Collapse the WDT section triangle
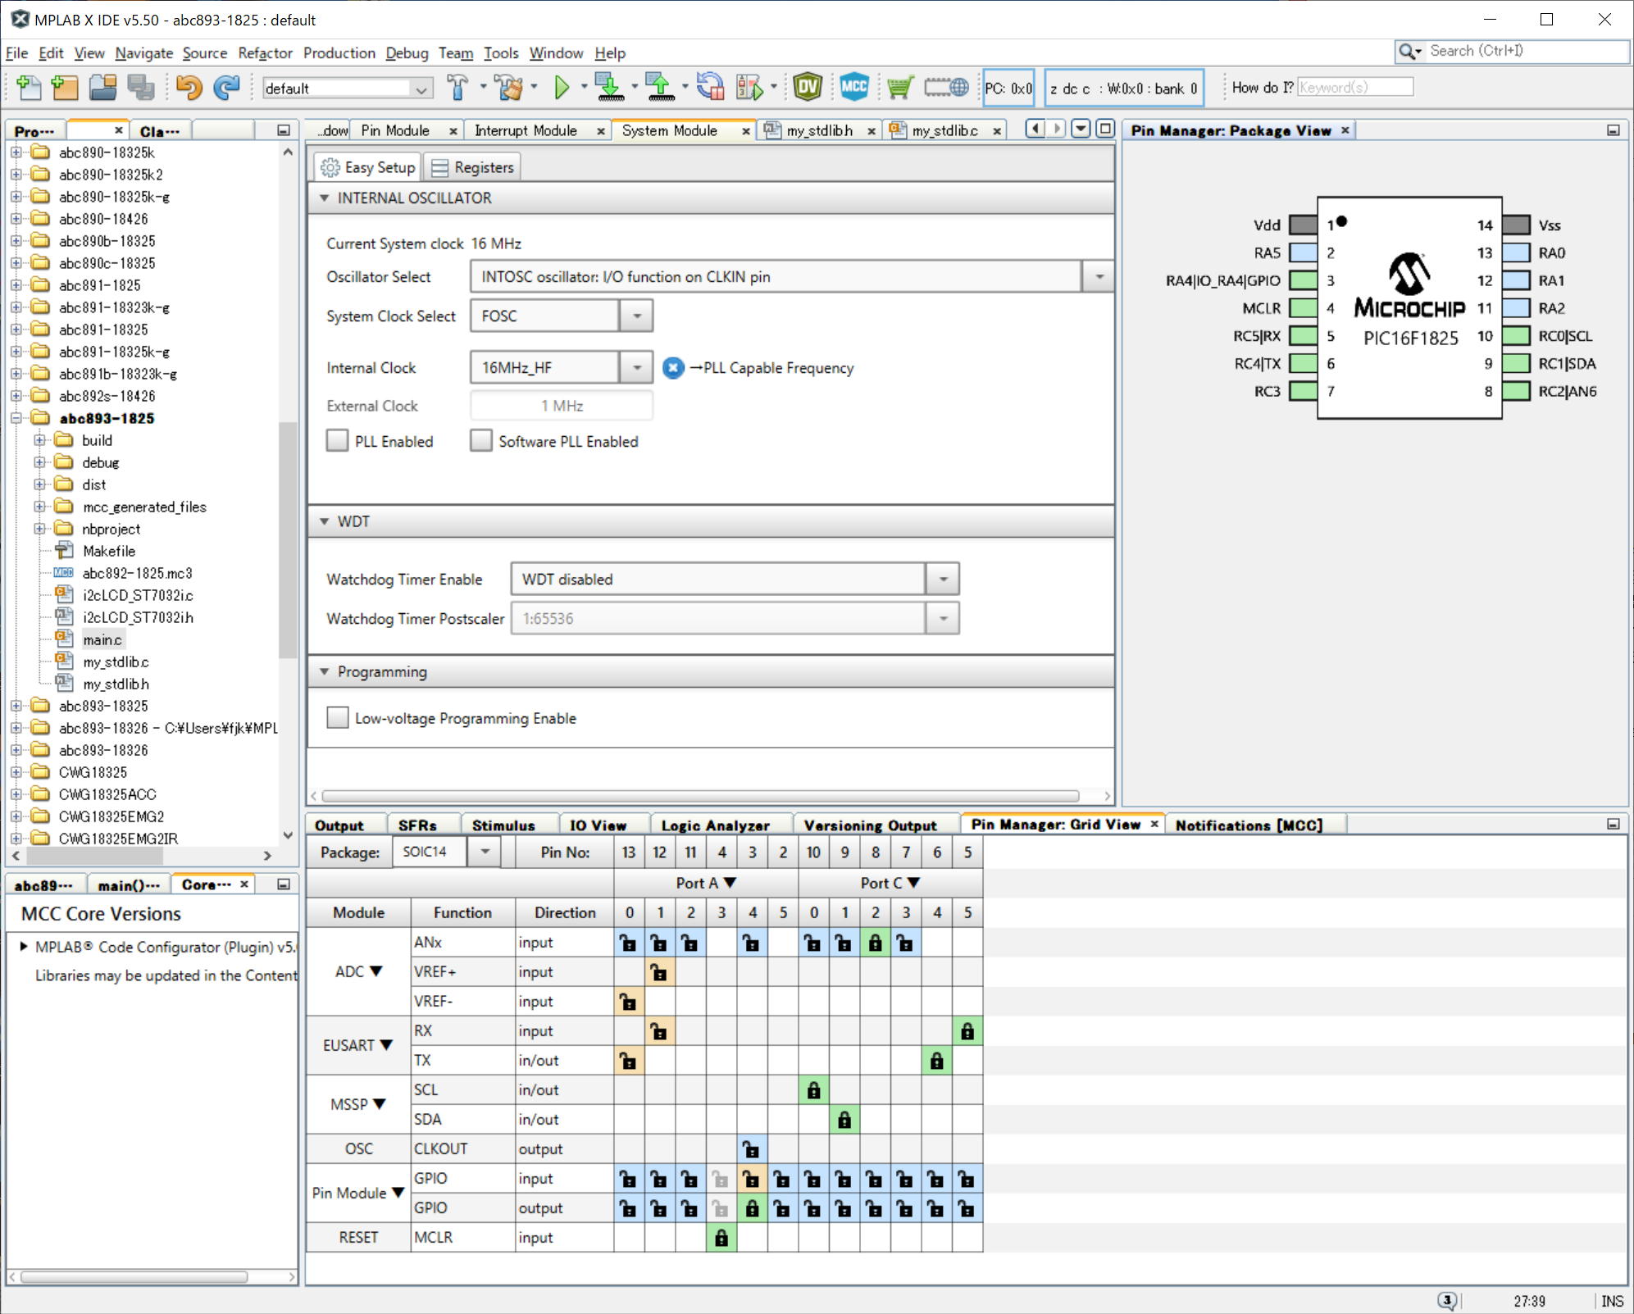The width and height of the screenshot is (1634, 1314). point(325,521)
